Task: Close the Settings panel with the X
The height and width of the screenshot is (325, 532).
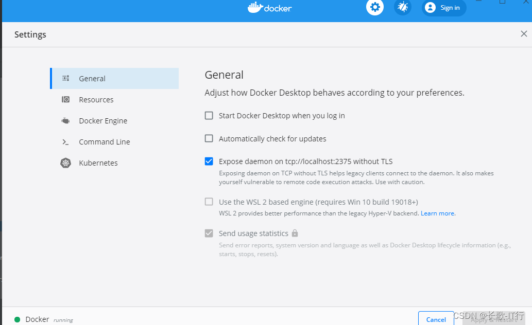Action: pyautogui.click(x=524, y=33)
